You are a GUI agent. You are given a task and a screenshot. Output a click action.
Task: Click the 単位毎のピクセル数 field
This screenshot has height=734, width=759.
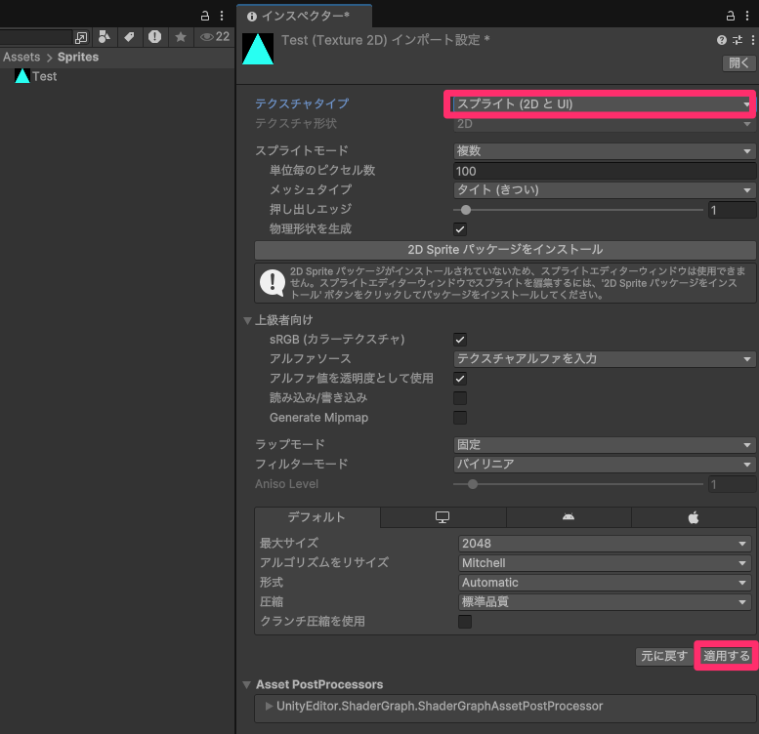pyautogui.click(x=604, y=171)
